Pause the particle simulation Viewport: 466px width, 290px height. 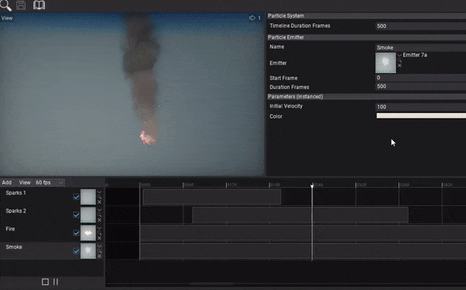(x=56, y=281)
